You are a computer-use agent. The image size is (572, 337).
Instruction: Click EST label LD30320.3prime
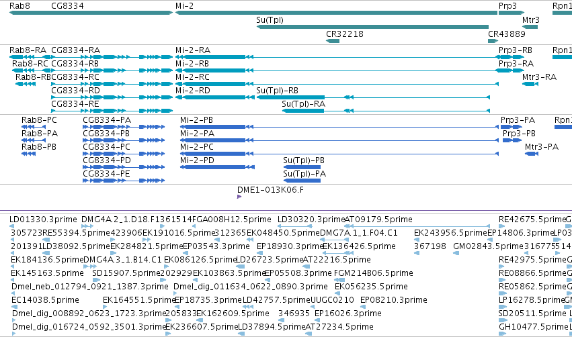(x=311, y=220)
